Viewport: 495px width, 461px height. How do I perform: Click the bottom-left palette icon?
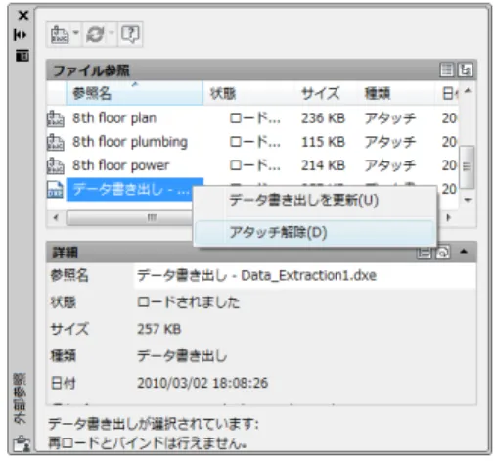click(x=22, y=444)
